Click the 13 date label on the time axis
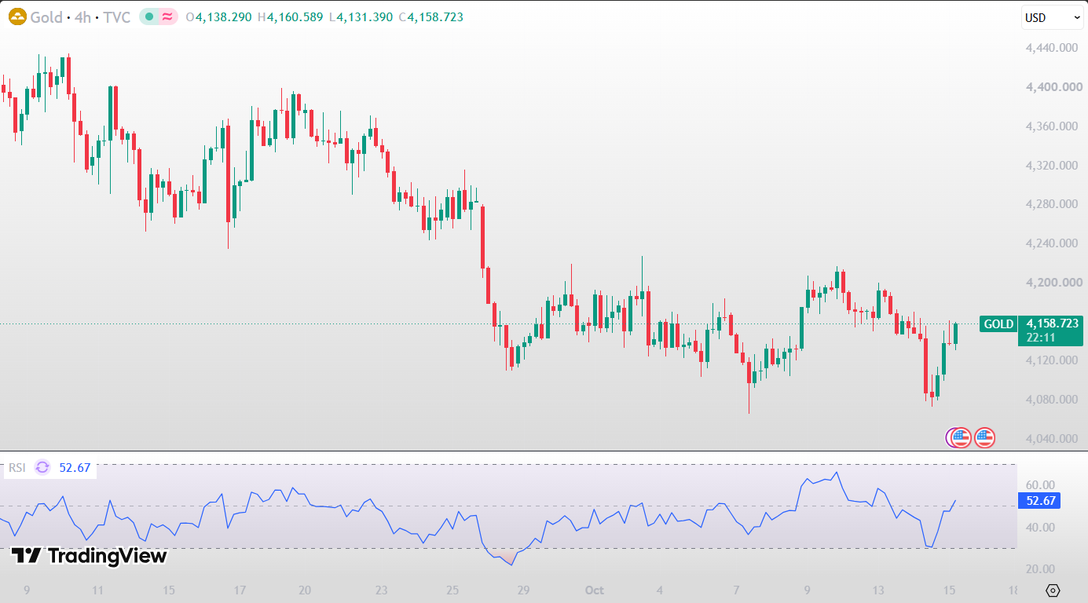 click(x=878, y=590)
